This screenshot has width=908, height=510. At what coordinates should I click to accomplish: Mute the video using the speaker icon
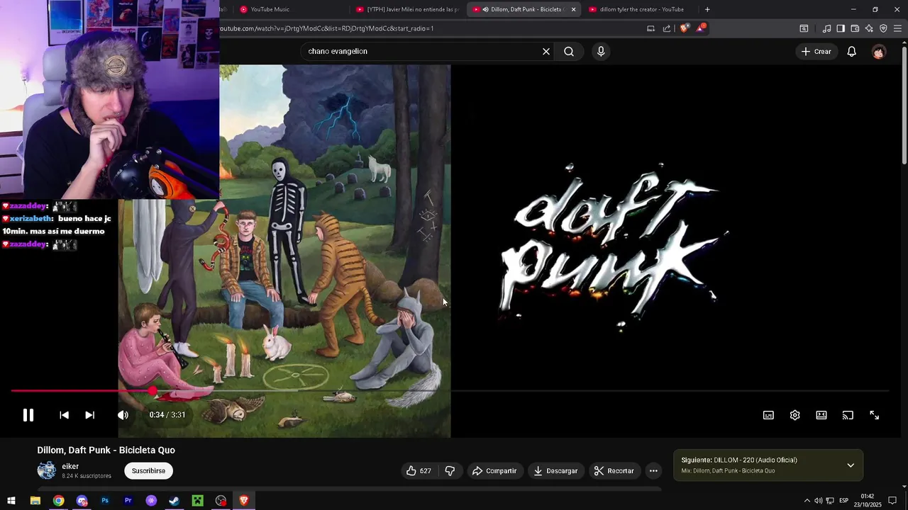point(123,415)
